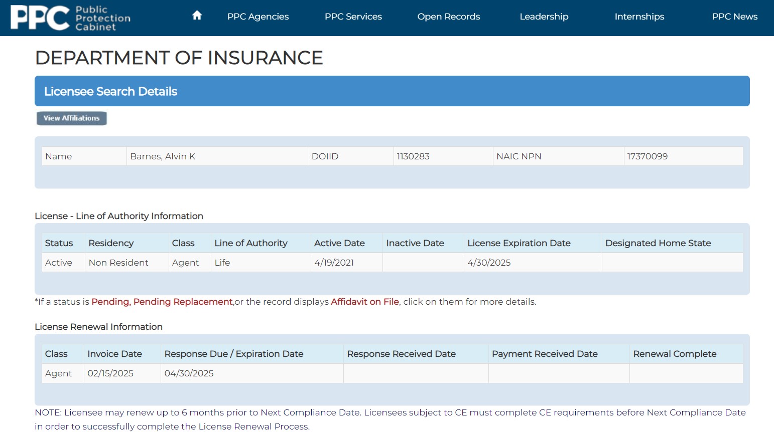Click the NAIC NPN value 17370099
Image resolution: width=774 pixels, height=432 pixels.
(x=647, y=156)
